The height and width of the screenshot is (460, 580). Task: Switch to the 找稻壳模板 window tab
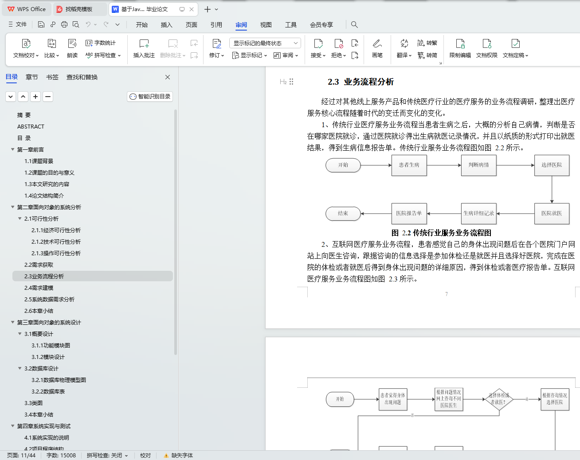pyautogui.click(x=80, y=9)
